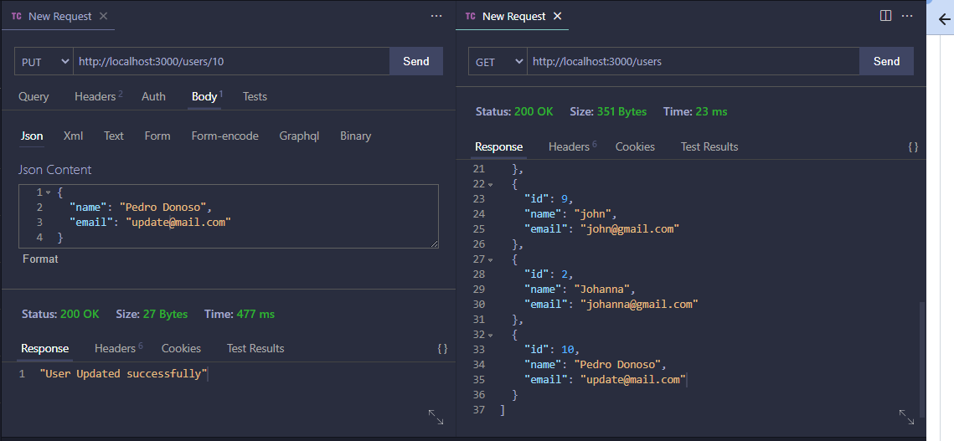Image resolution: width=954 pixels, height=441 pixels.
Task: Open the GET method dropdown
Action: [498, 61]
